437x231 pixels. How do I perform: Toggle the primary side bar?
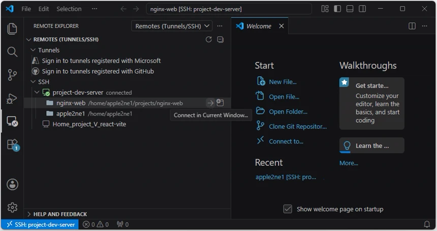pyautogui.click(x=337, y=9)
